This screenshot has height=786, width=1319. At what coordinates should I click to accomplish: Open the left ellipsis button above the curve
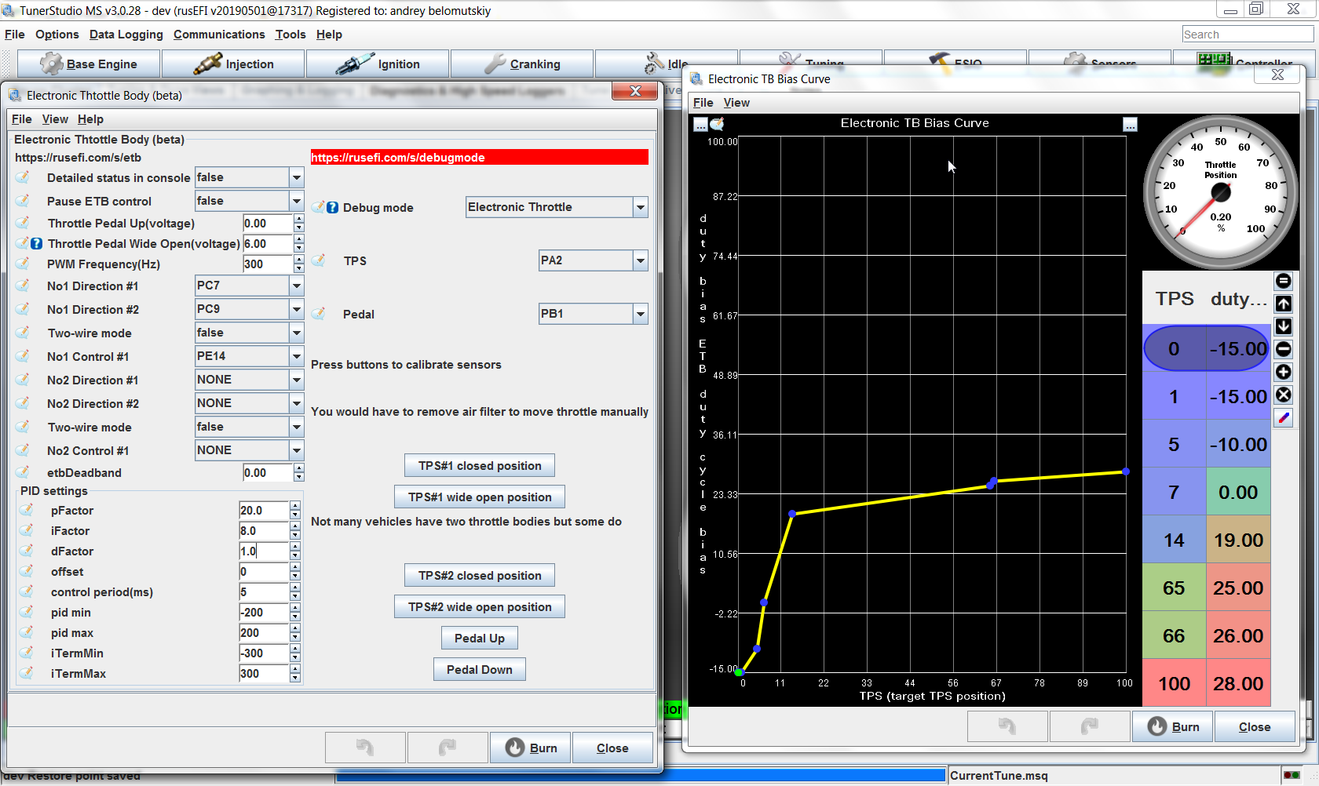click(x=700, y=124)
